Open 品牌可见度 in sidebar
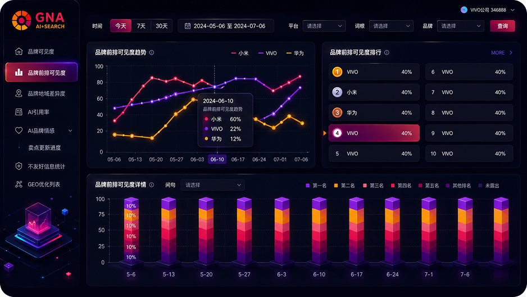 (42, 51)
